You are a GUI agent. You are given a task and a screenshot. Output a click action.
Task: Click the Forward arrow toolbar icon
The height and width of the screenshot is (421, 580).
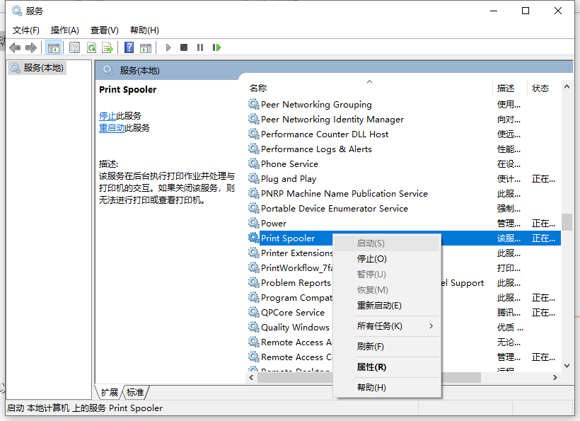31,47
